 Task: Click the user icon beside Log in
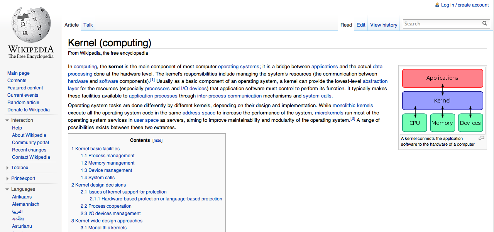click(x=437, y=5)
